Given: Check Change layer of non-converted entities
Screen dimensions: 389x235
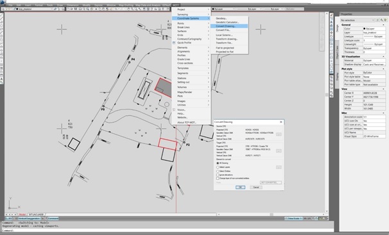Looking at the screenshot, I should click(x=218, y=179).
